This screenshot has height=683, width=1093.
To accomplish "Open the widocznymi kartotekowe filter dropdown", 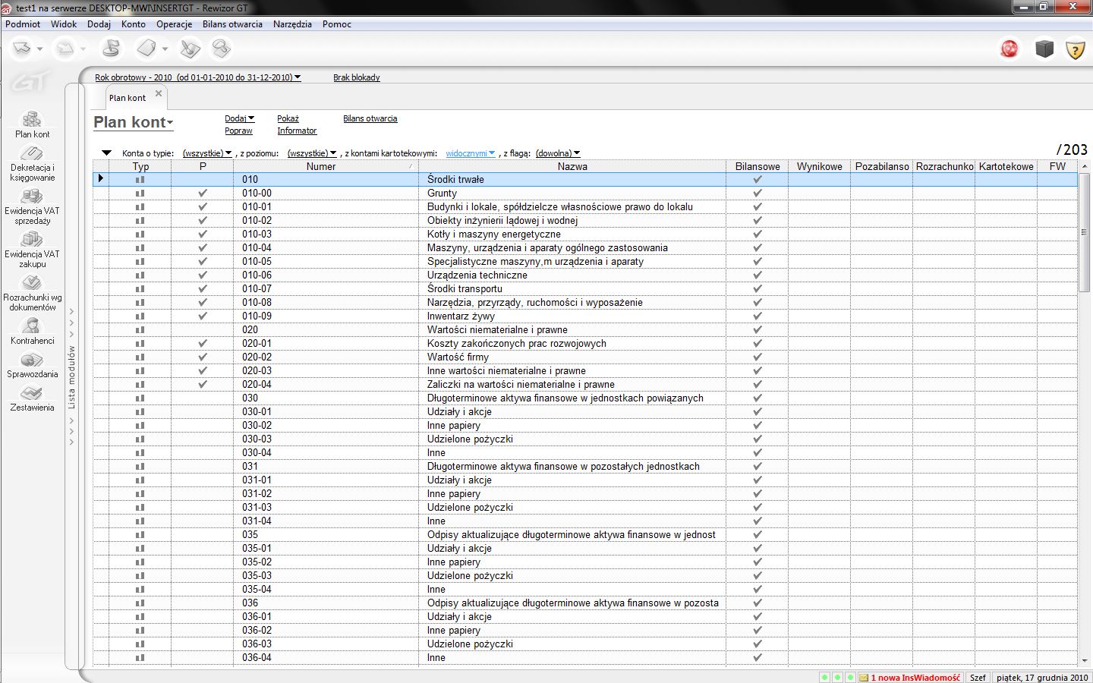I will tap(471, 153).
